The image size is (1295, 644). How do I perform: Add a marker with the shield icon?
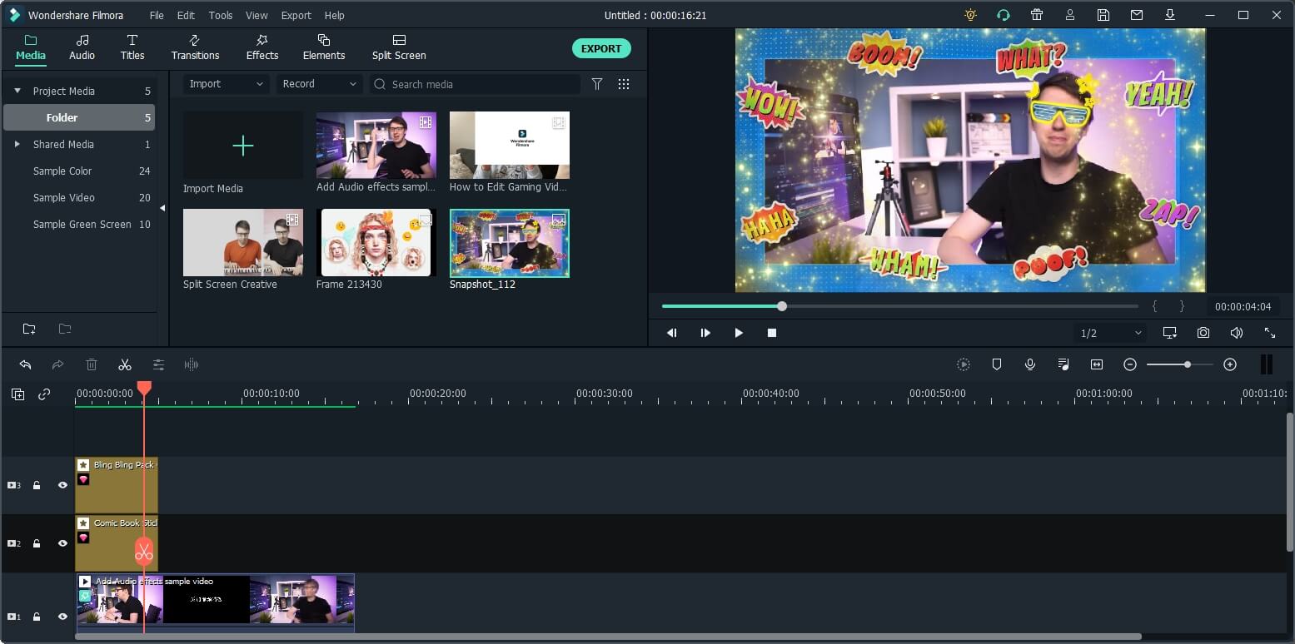[x=997, y=364]
